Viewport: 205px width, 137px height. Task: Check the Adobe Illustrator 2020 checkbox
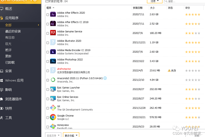tap(48, 43)
